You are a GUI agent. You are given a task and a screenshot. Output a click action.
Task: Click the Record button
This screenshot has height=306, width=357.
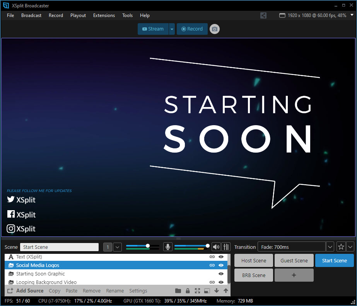[192, 29]
